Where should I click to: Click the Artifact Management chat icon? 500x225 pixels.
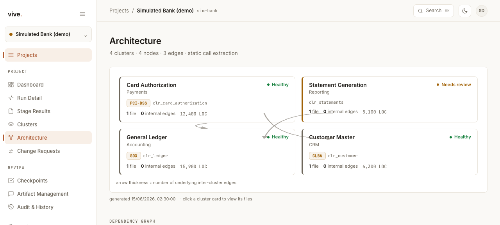click(11, 194)
